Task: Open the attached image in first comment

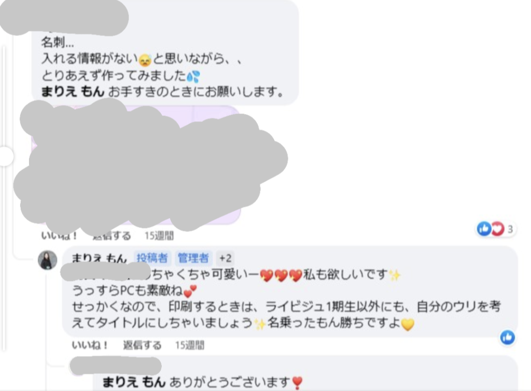Action: 136,165
